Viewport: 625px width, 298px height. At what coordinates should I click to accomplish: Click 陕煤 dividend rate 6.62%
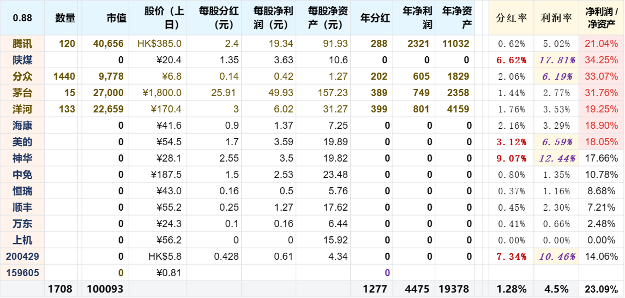[x=512, y=60]
